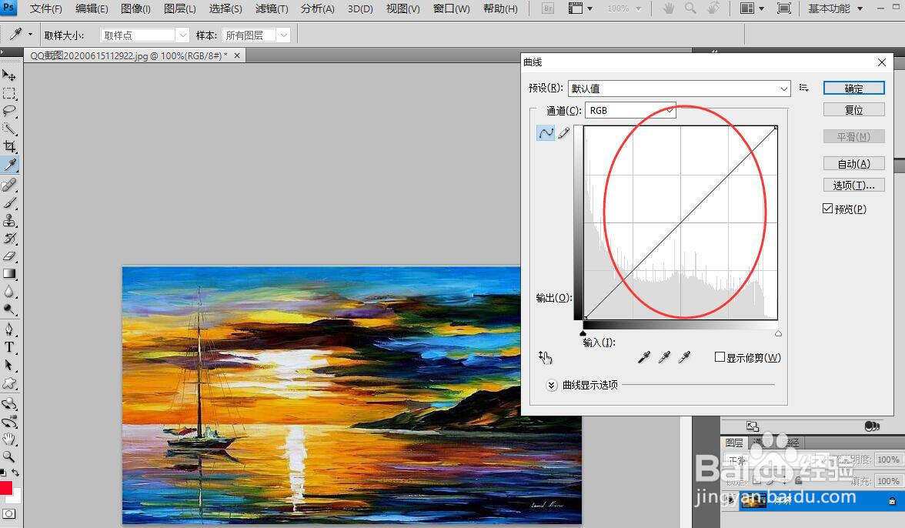Click the pencil draw-curve tool in Curves
This screenshot has width=905, height=528.
coord(564,133)
